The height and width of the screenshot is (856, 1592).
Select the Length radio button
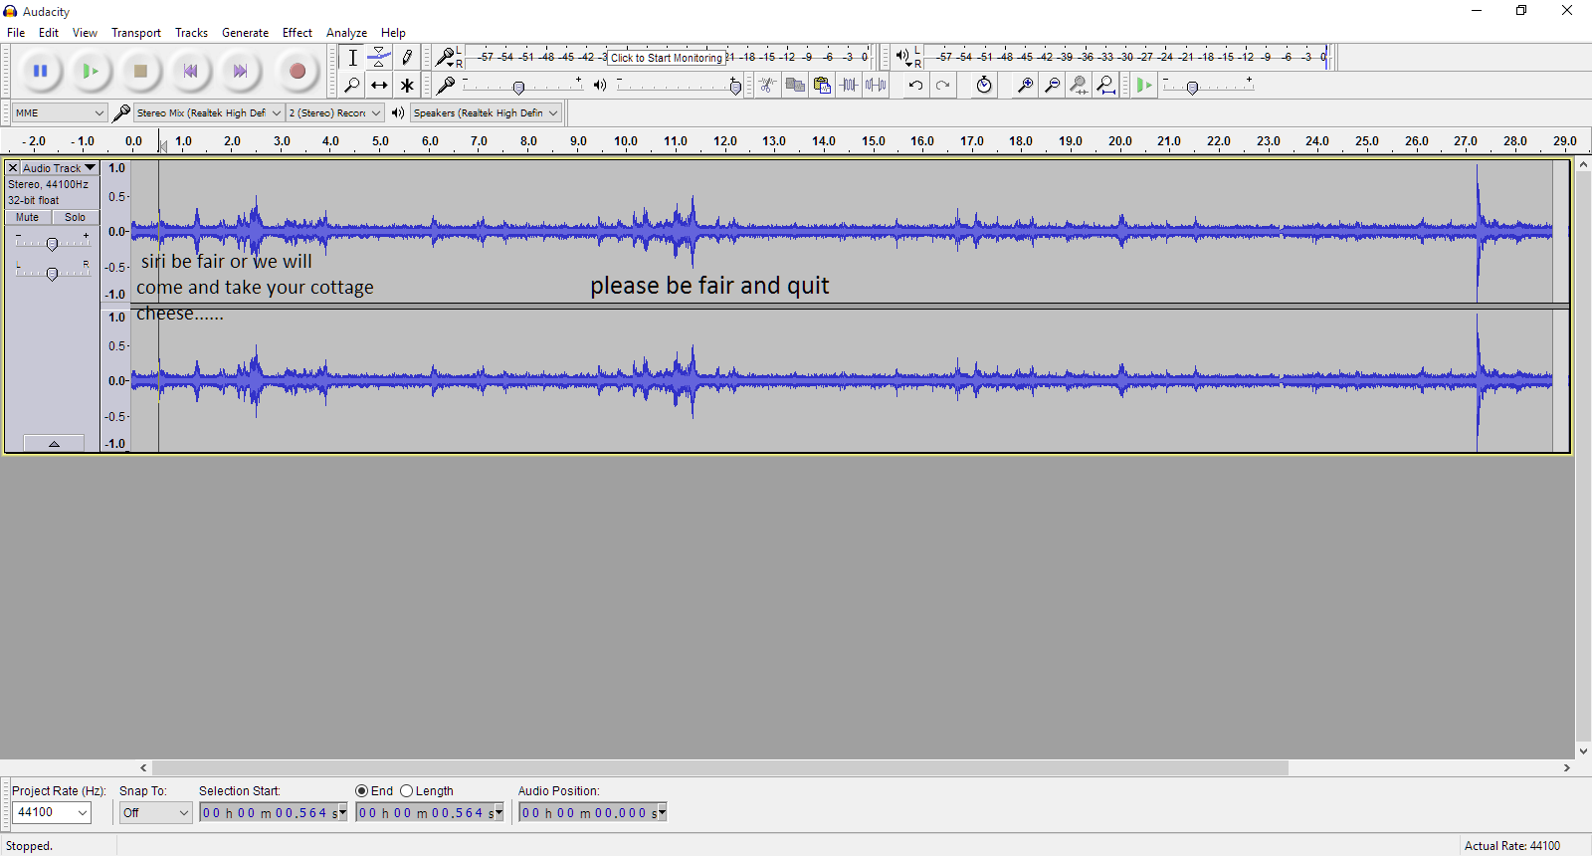pyautogui.click(x=406, y=791)
